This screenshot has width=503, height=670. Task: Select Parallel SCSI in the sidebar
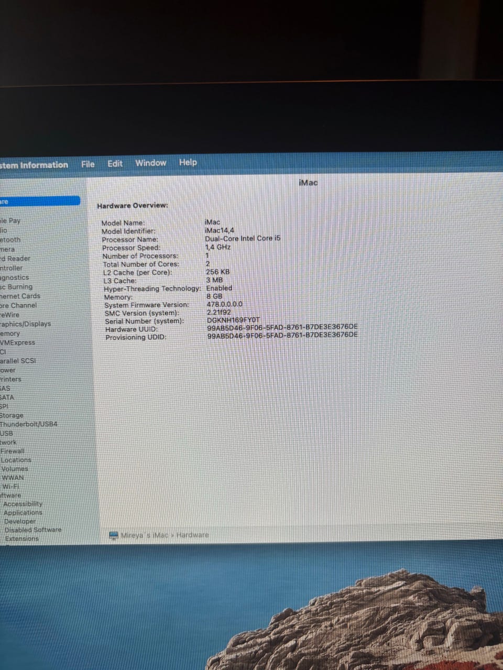(x=18, y=361)
